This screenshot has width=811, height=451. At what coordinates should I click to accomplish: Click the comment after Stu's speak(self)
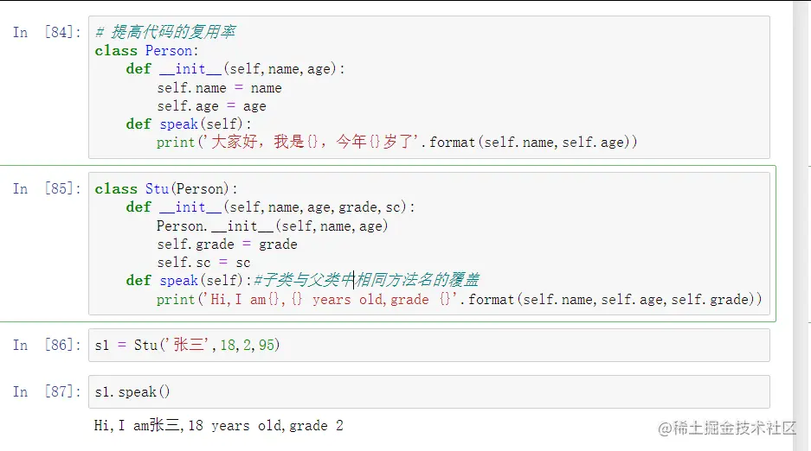click(367, 280)
